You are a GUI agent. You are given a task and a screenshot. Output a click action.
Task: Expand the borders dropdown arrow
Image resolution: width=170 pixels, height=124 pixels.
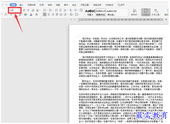point(79,14)
